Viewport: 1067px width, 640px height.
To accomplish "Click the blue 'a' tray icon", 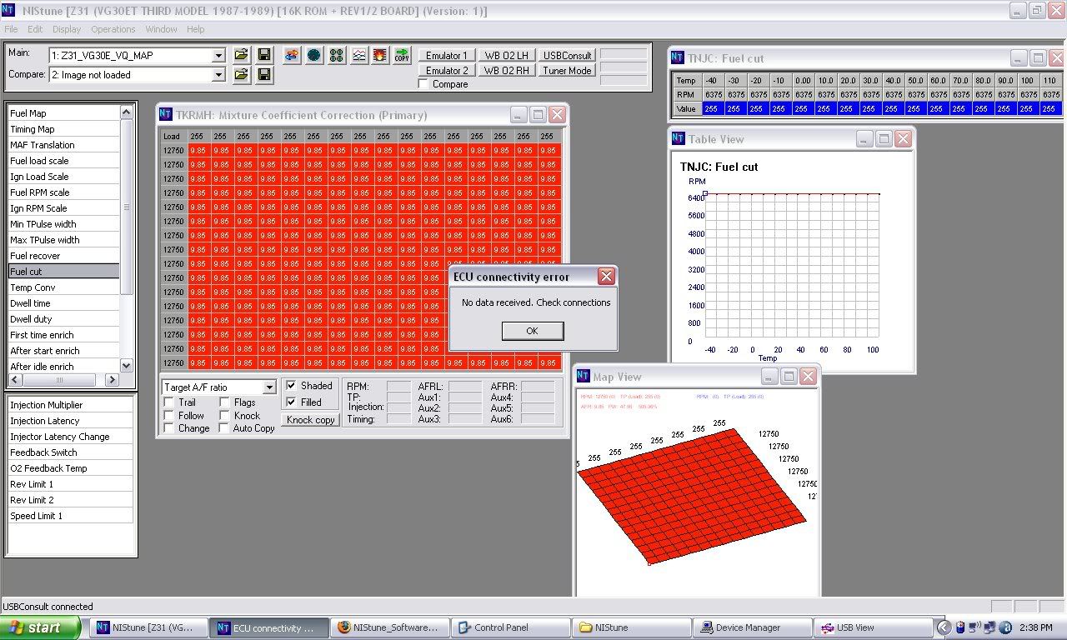I will pyautogui.click(x=1004, y=627).
